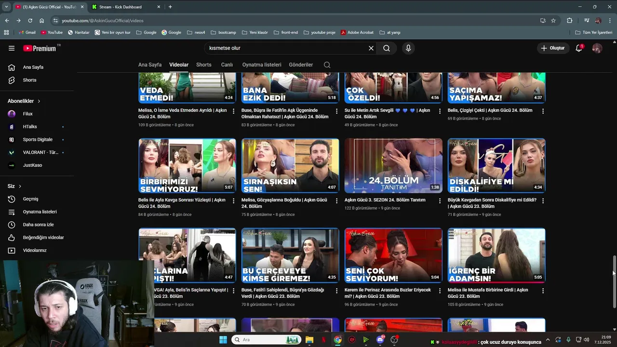
Task: Open the youtube proje bookmarks folder
Action: tap(320, 32)
